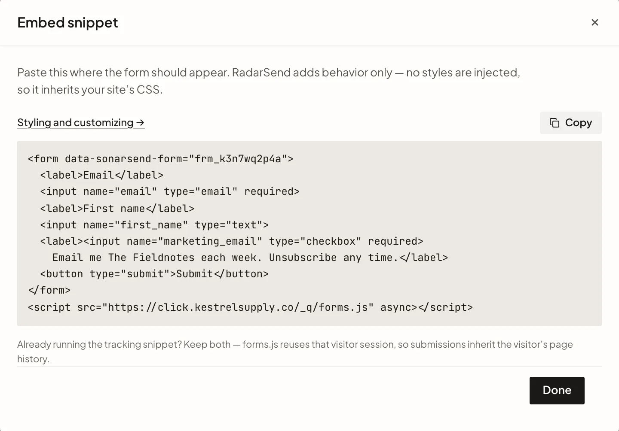
Task: Click the first_name input code line
Action: [x=154, y=225]
